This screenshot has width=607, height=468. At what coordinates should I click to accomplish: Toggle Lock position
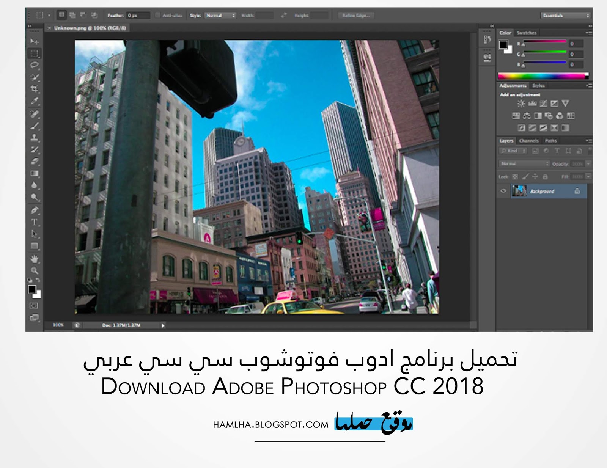click(x=535, y=177)
